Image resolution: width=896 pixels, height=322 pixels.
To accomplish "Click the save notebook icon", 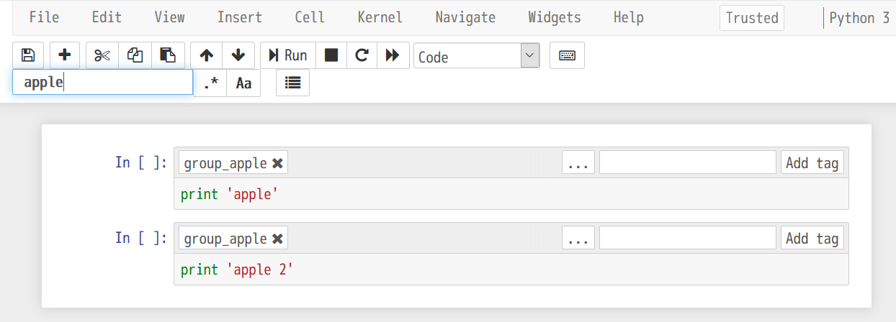I will [28, 55].
